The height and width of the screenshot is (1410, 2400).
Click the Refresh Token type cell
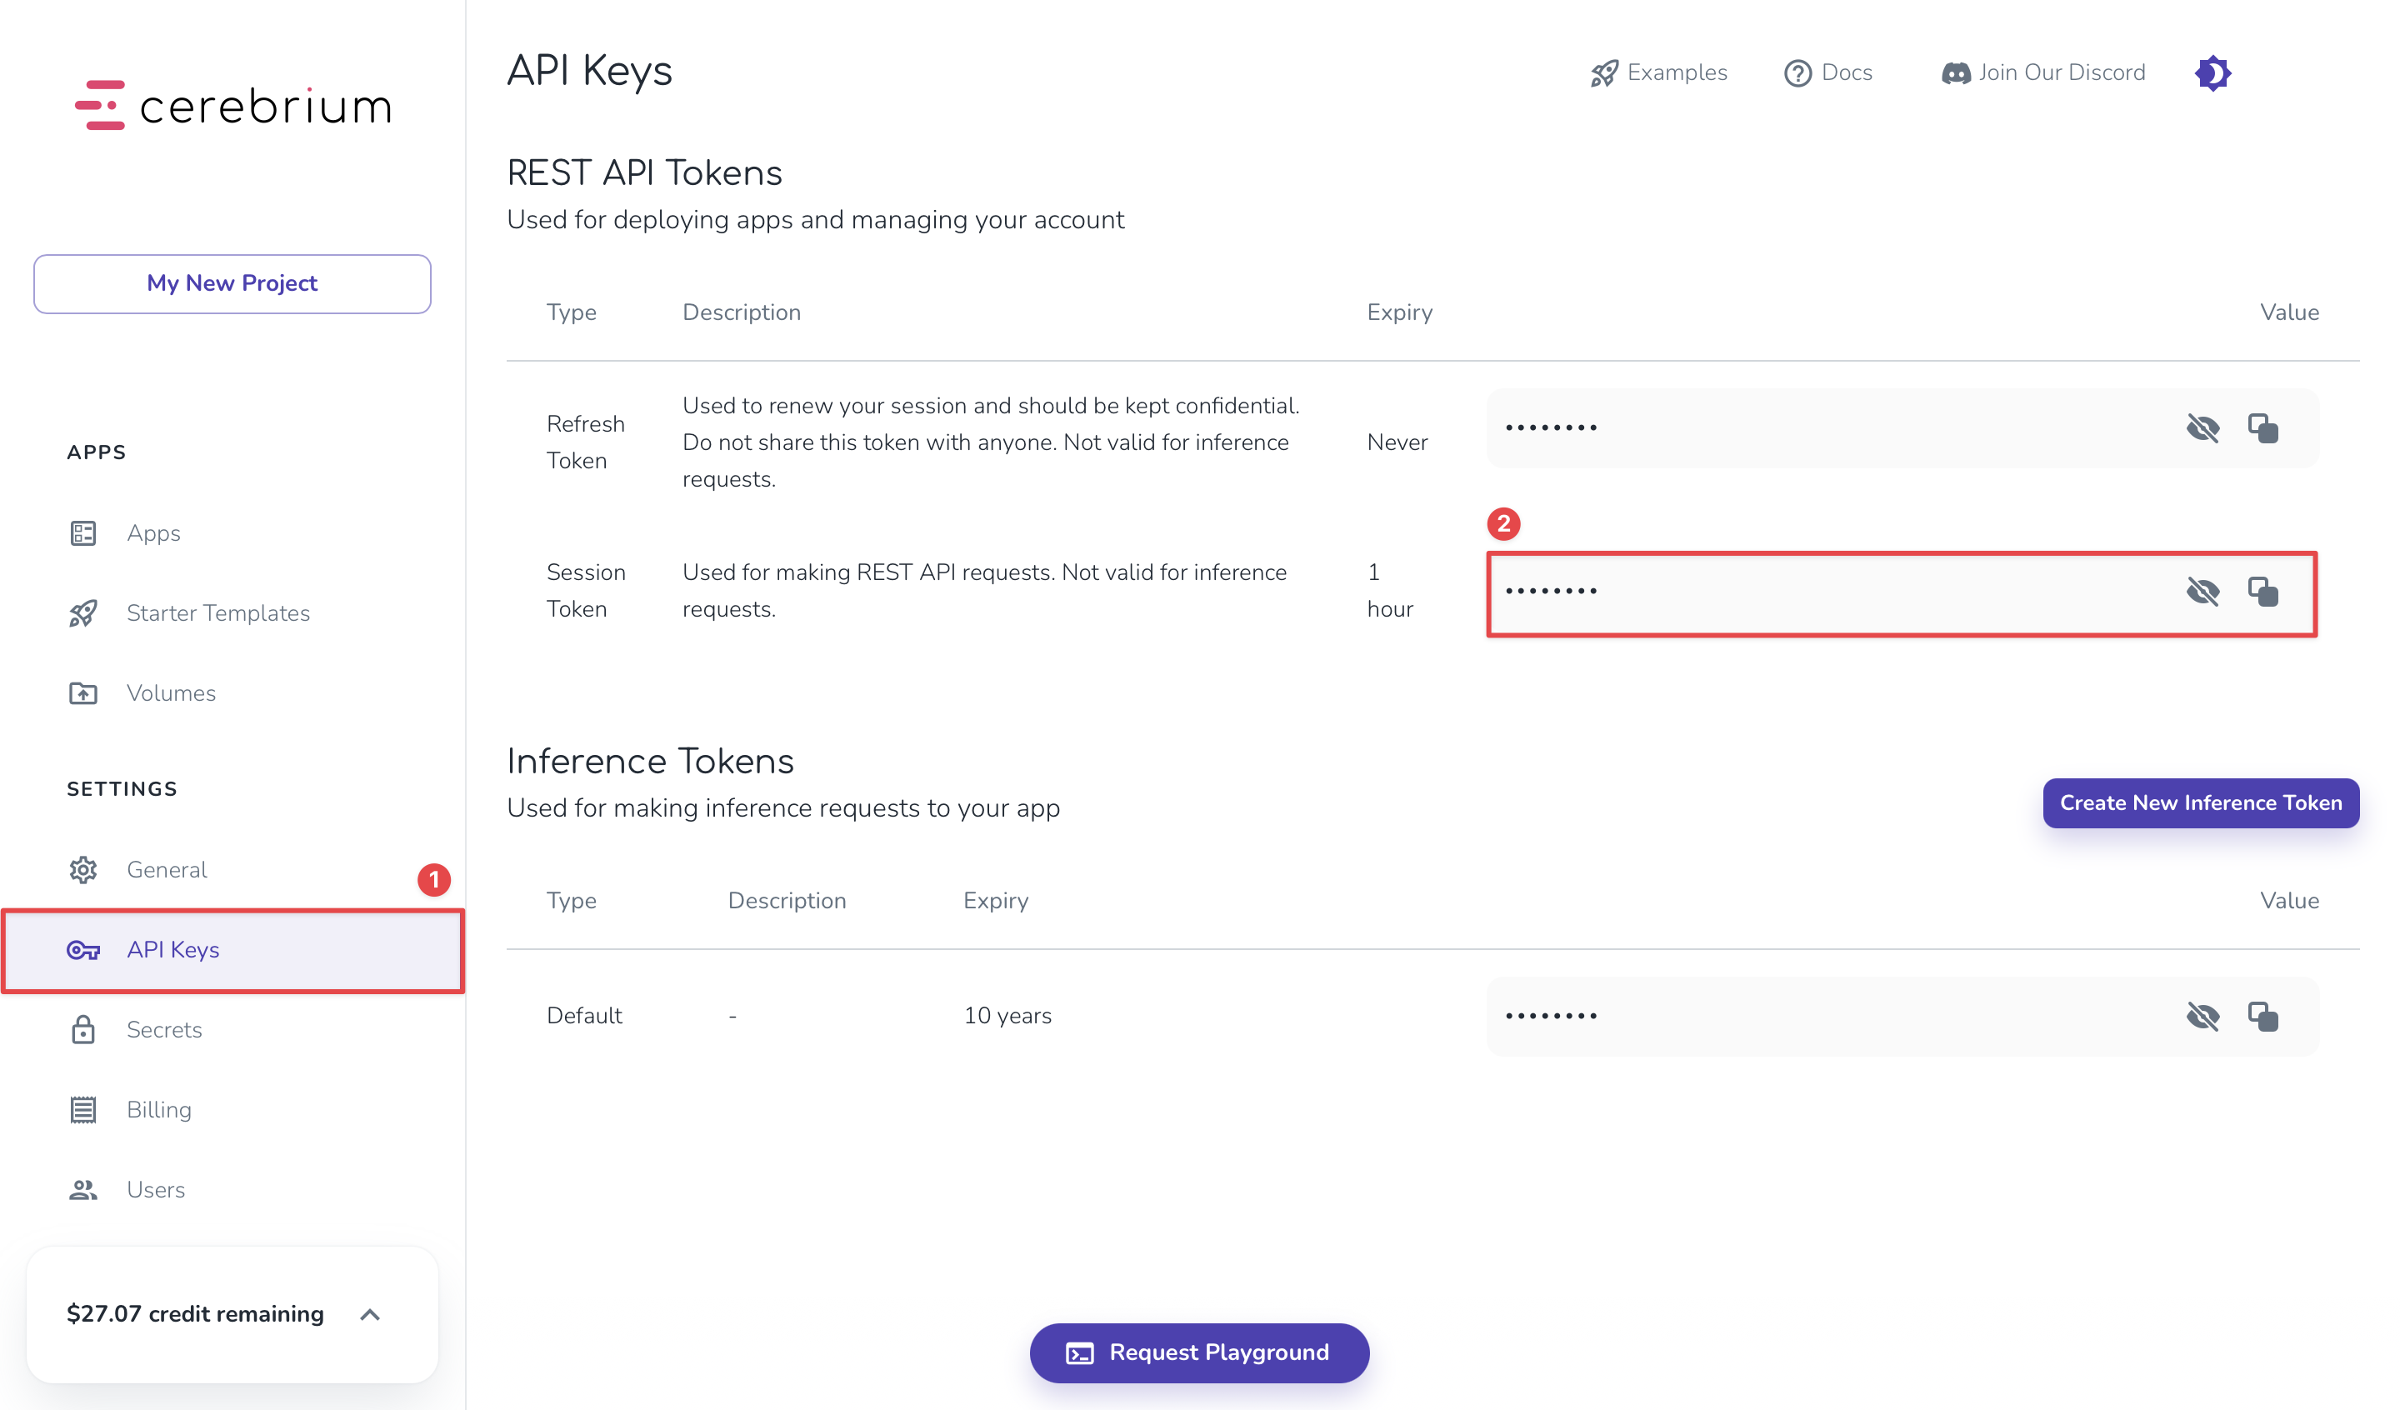[x=586, y=442]
